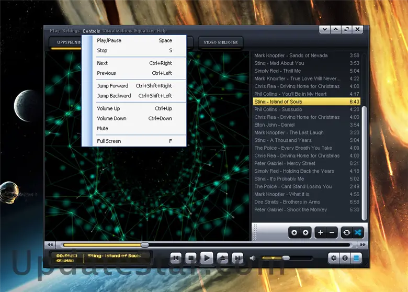The image size is (408, 292).
Task: Select 'Mark Knopfler - What it is' track
Action: click(307, 194)
